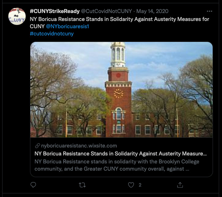The width and height of the screenshot is (222, 197).
Task: Click the chain link icon beside the domain
Action: pyautogui.click(x=37, y=146)
